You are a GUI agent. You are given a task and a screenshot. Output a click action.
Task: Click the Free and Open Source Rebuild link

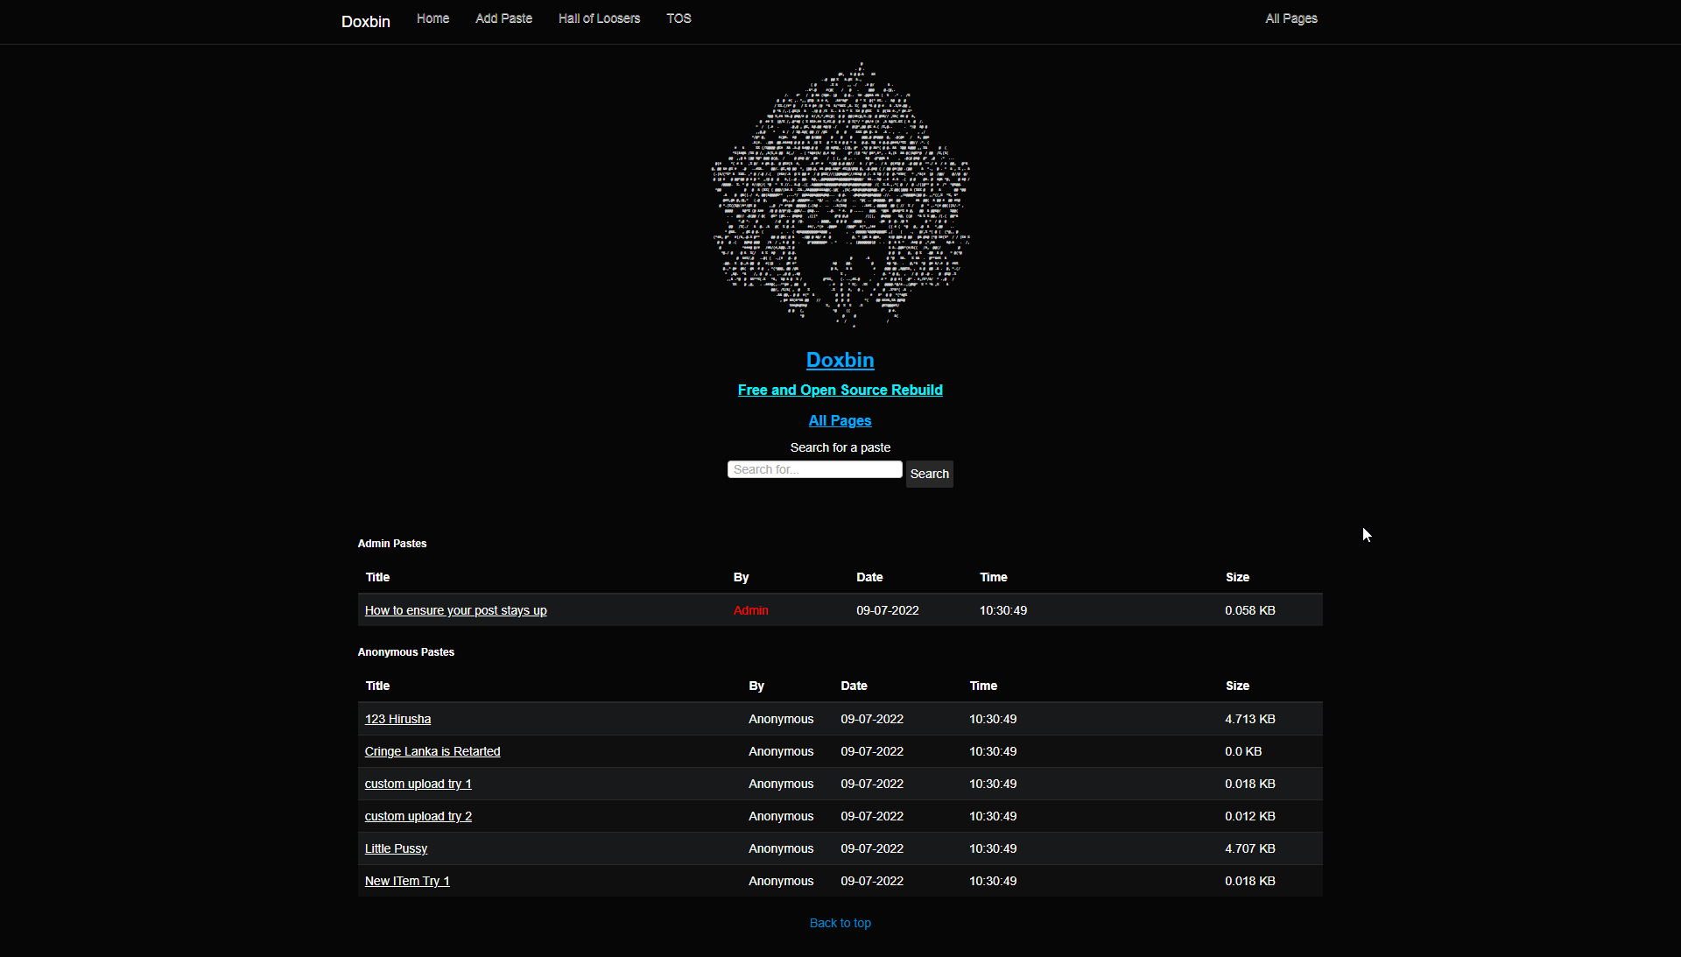(x=840, y=390)
